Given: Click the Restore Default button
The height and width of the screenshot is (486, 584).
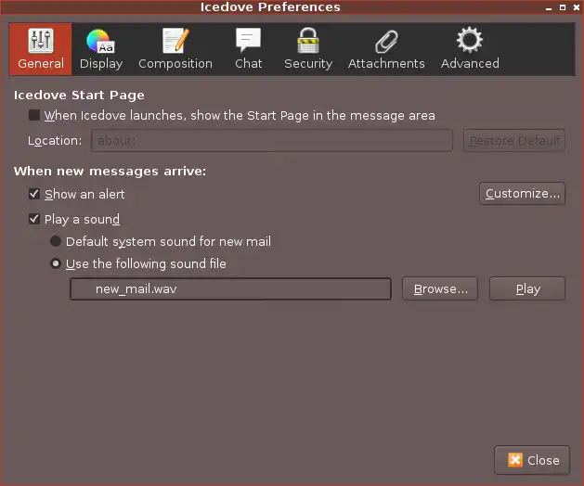Looking at the screenshot, I should pyautogui.click(x=514, y=140).
